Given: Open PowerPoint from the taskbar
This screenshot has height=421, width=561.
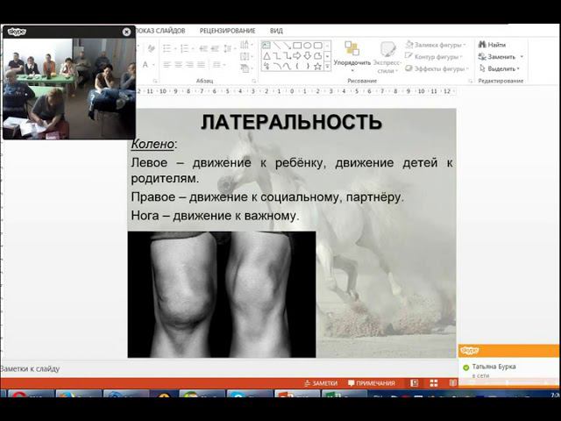Looking at the screenshot, I should click(297, 394).
